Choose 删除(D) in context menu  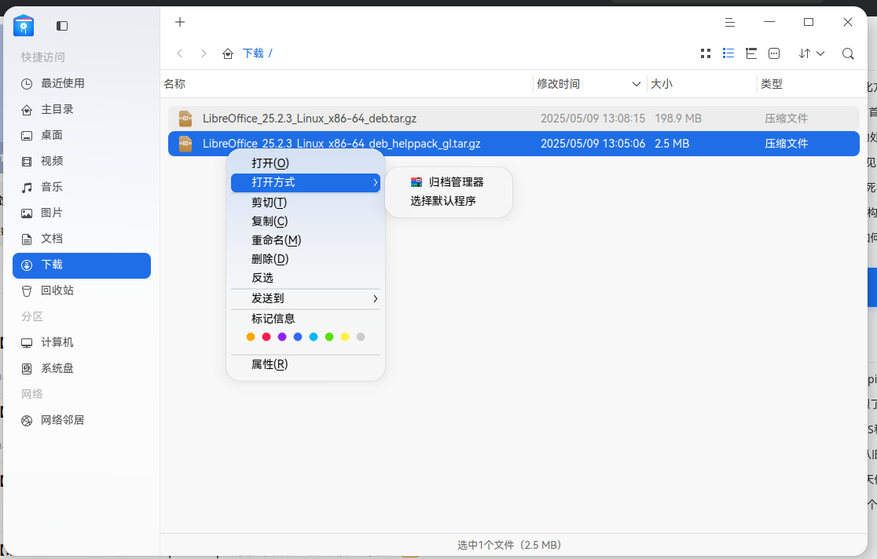[x=306, y=259]
